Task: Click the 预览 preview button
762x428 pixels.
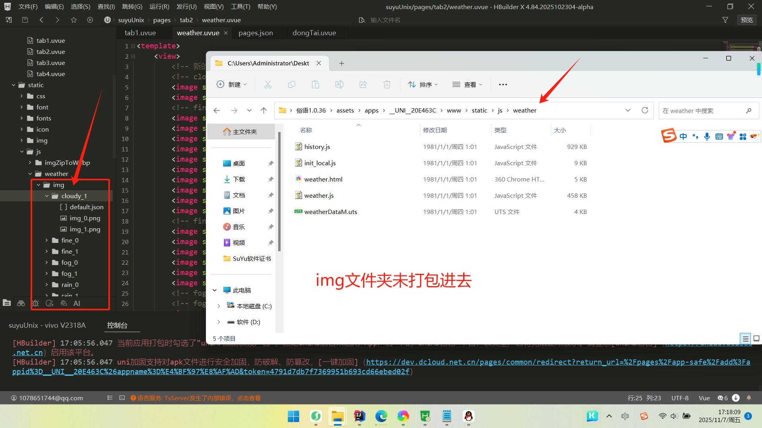Action: click(x=747, y=20)
